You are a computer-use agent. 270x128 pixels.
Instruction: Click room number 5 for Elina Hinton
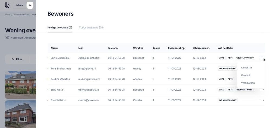coord(153,90)
